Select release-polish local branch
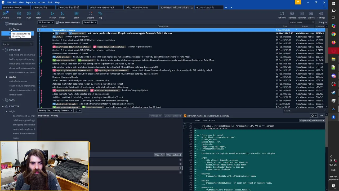This screenshot has height=191, width=339. [16, 95]
